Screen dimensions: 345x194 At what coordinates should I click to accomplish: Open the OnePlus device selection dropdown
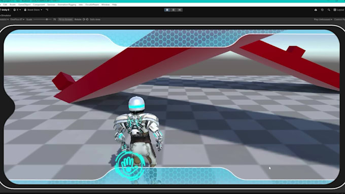(17, 20)
